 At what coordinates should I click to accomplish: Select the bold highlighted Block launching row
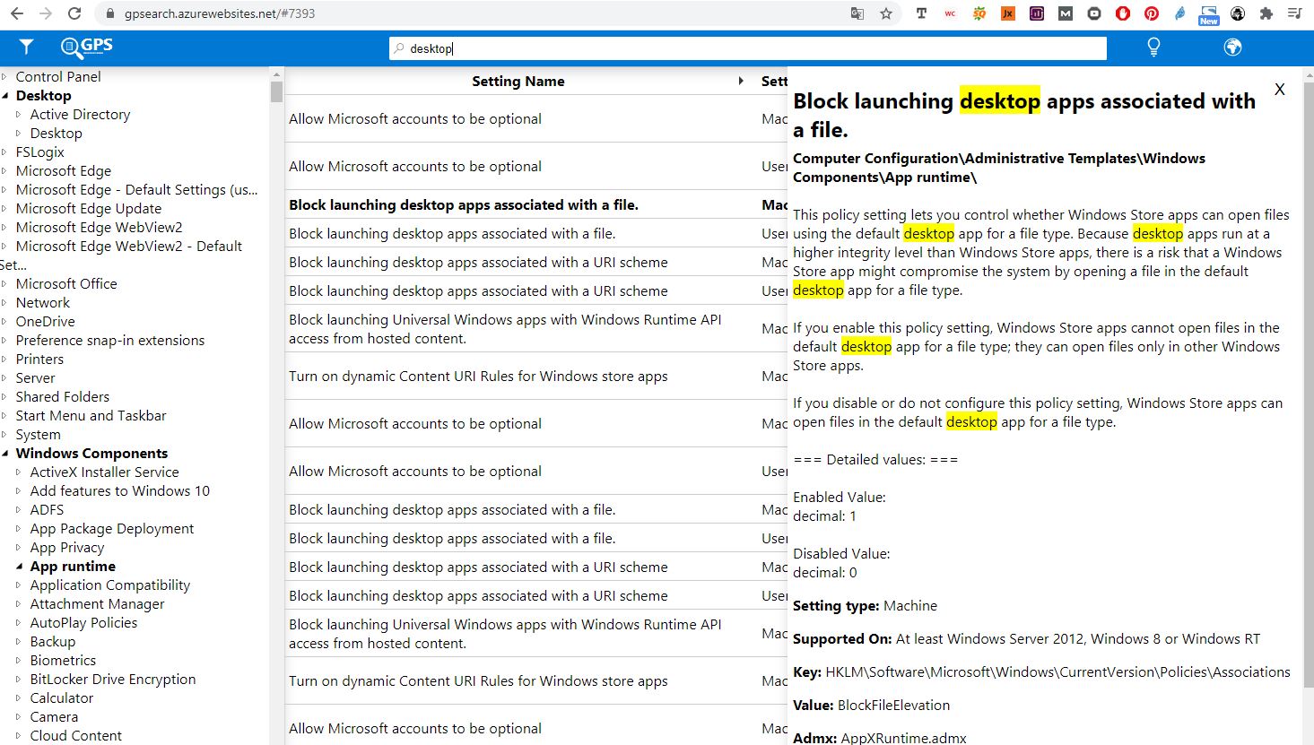click(x=536, y=205)
